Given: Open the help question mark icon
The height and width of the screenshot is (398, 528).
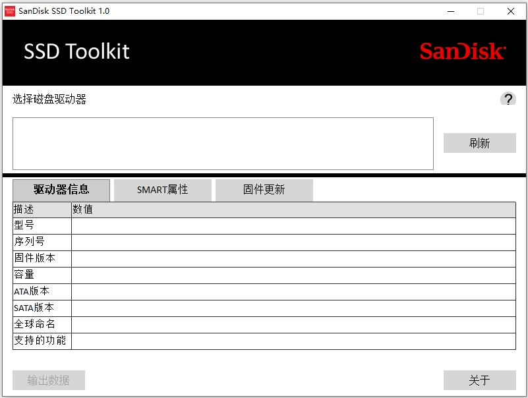Looking at the screenshot, I should 508,99.
